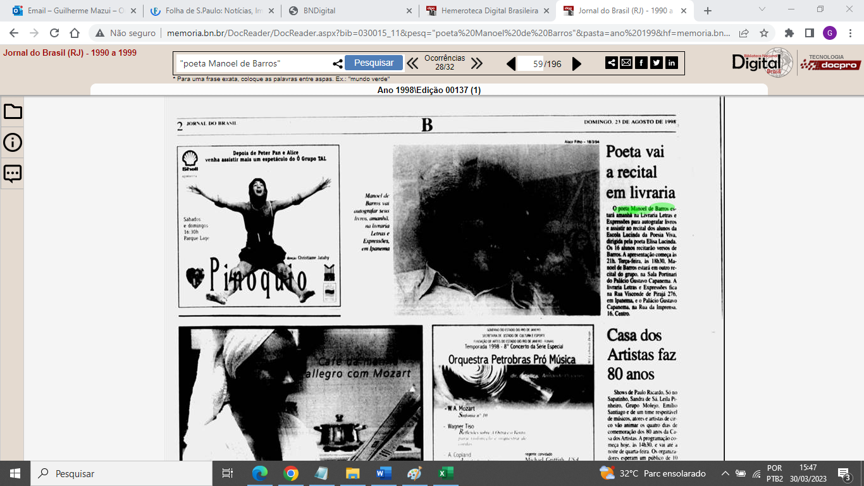The image size is (864, 486).
Task: Click the Manoel de Barros photograph
Action: pos(497,230)
